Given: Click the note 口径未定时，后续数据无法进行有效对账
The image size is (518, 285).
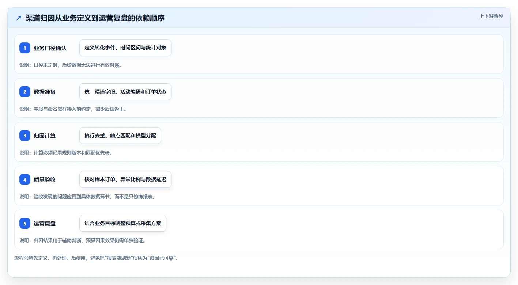Looking at the screenshot, I should (71, 65).
